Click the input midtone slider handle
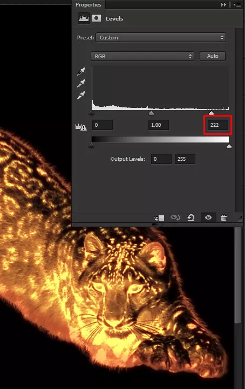 point(151,113)
